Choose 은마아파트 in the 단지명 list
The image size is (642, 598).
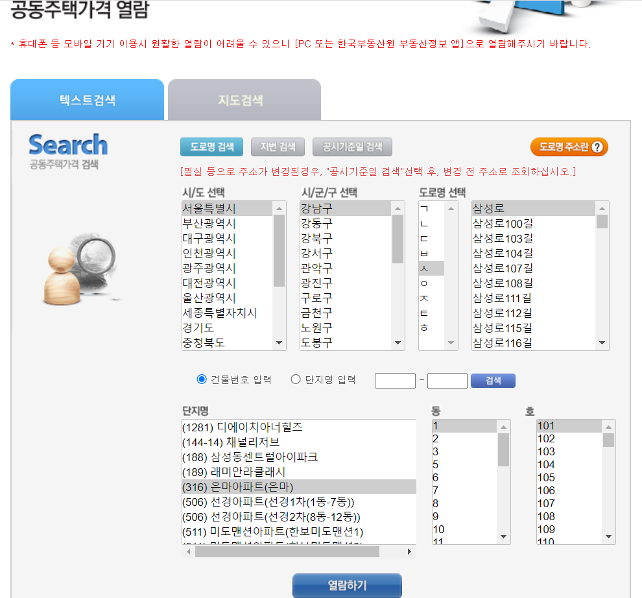coord(259,486)
